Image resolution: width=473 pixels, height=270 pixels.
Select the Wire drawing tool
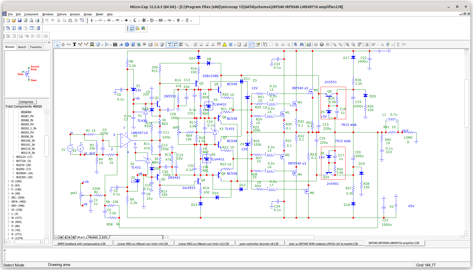(x=80, y=44)
